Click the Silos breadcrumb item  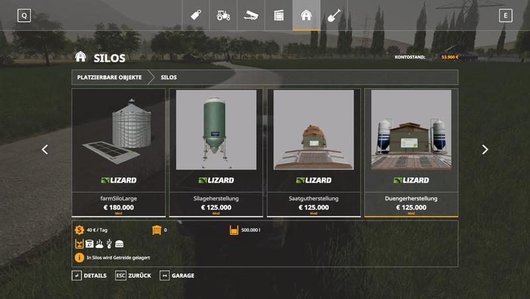coord(169,77)
